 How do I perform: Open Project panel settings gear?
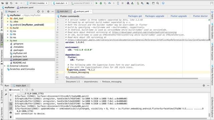tap(48, 12)
